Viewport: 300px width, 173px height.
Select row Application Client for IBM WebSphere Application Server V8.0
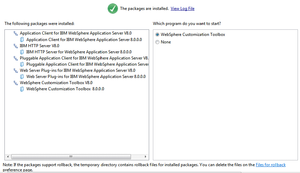pos(76,33)
